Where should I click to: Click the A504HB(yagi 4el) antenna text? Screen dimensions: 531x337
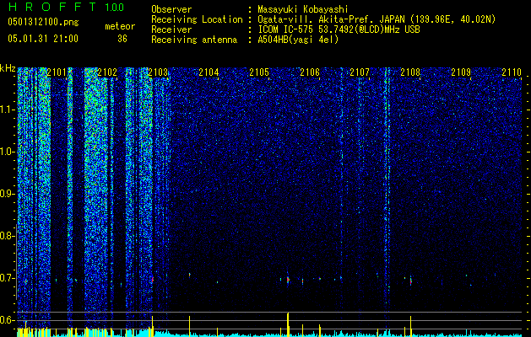point(298,40)
